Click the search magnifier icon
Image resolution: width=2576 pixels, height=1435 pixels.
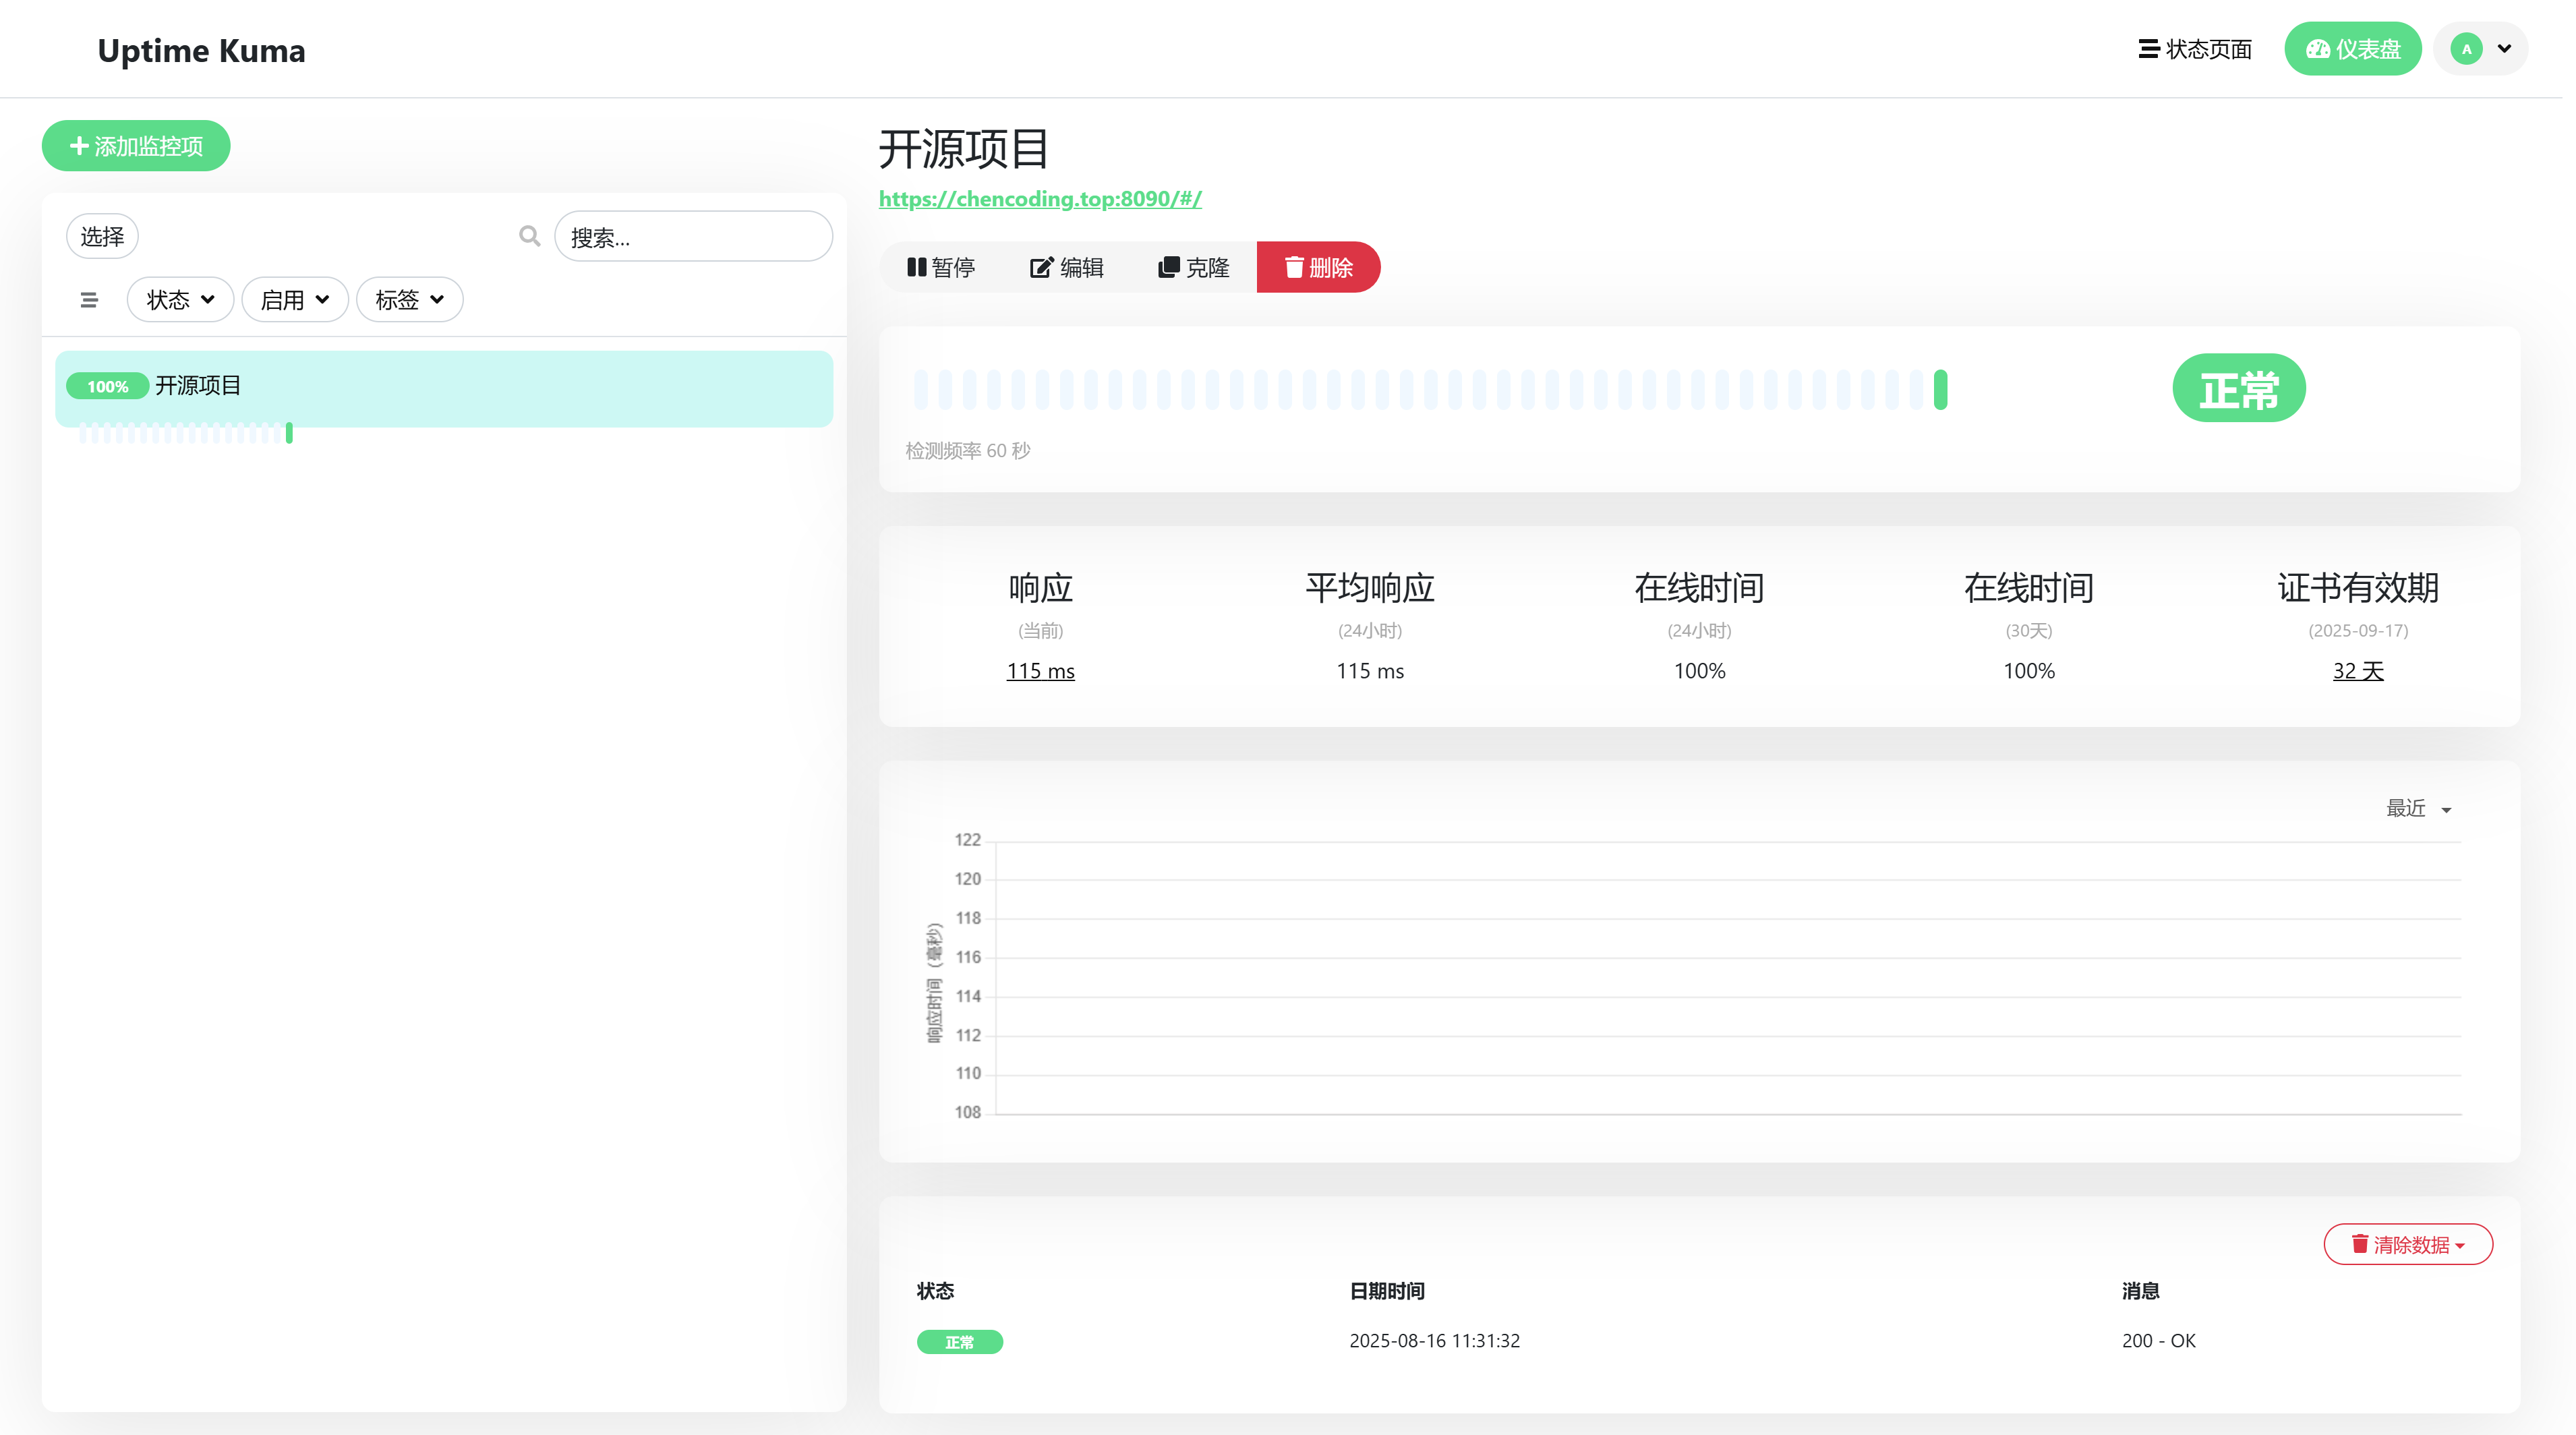[529, 236]
